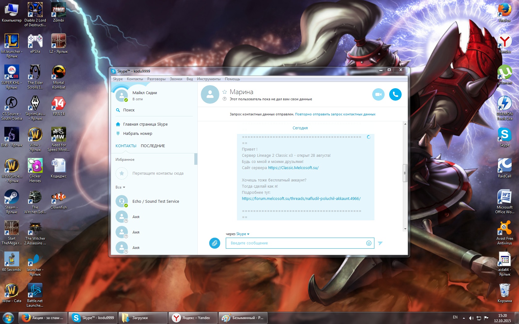Open FireFox desktop icon
The width and height of the screenshot is (519, 324).
(505, 12)
